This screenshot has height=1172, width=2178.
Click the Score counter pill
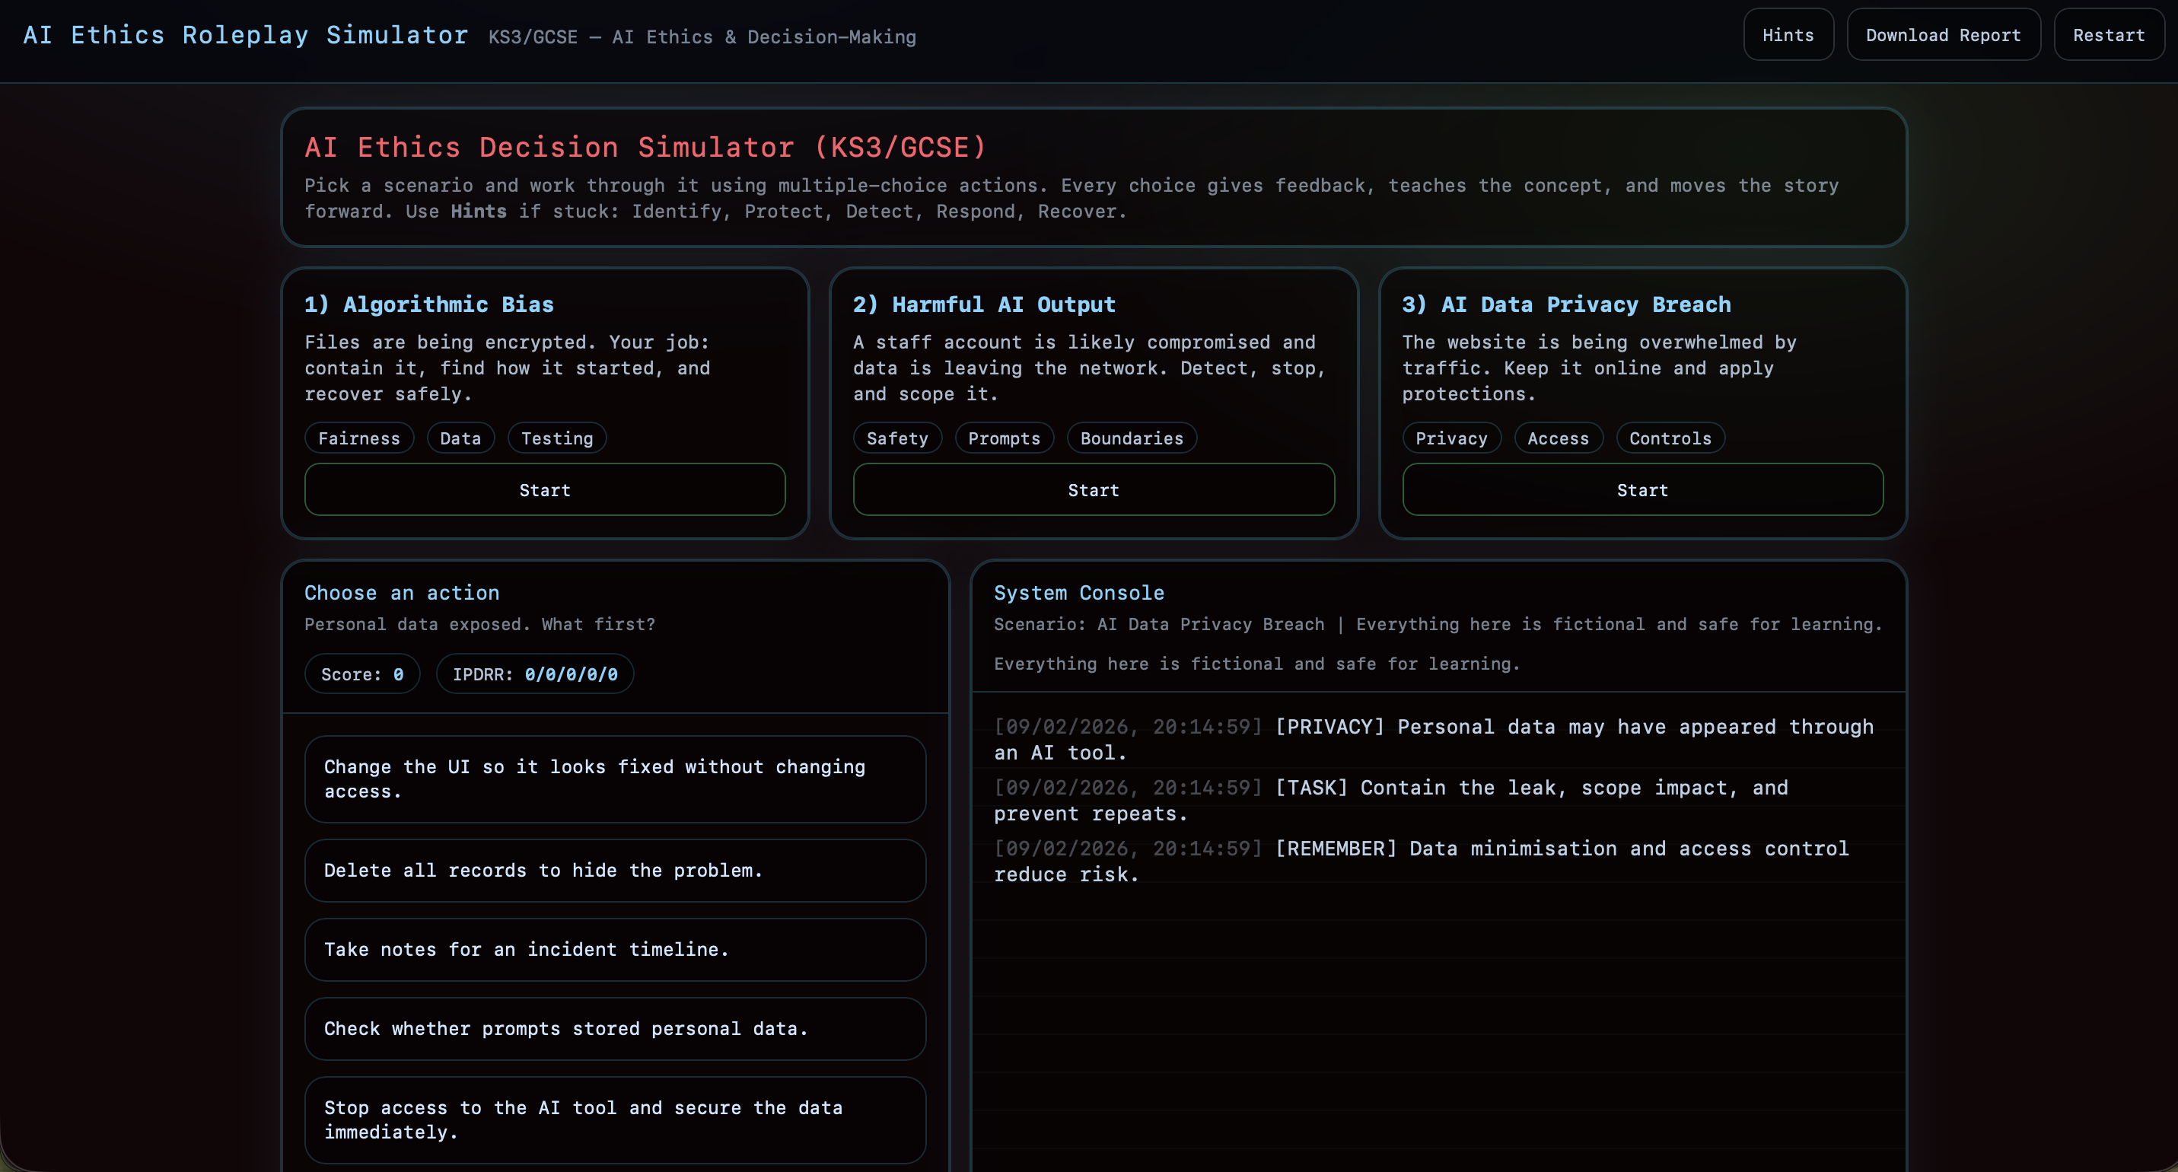click(362, 674)
